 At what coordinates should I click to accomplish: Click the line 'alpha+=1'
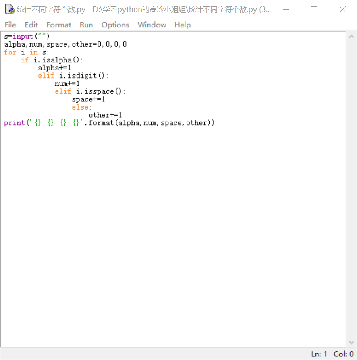[55, 68]
